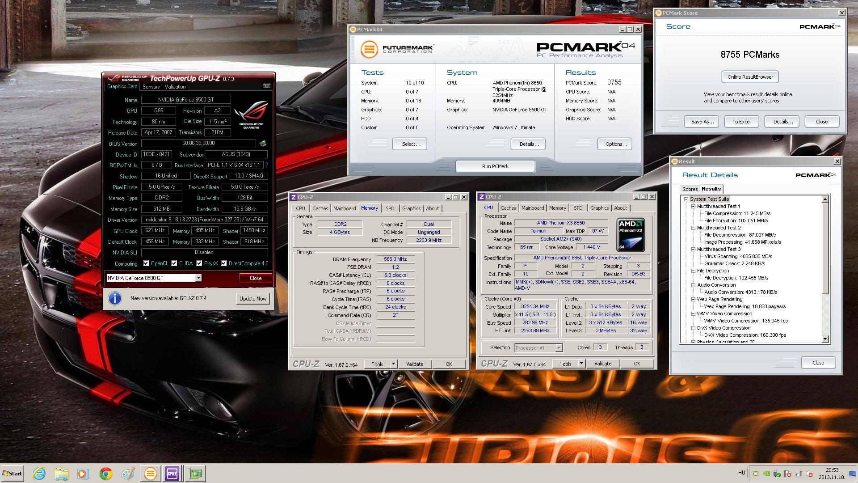Switch to the Sensors tab in GPU-Z
Viewport: 858px width, 483px height.
click(151, 87)
